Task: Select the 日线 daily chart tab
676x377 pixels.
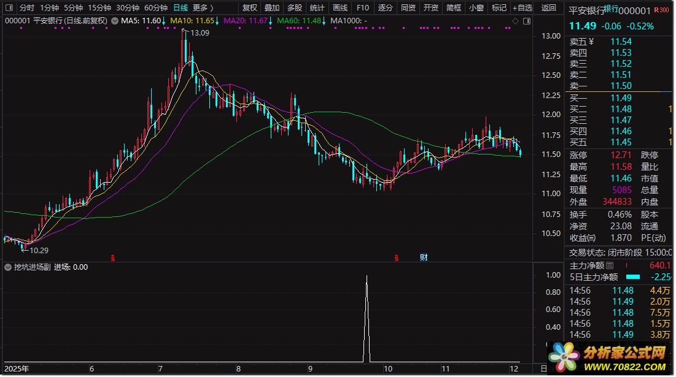Action: (x=181, y=8)
